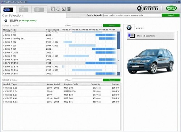The image size is (181, 132).
Task: Expand the BMW X3 E83 model row
Action: click(x=60, y=60)
